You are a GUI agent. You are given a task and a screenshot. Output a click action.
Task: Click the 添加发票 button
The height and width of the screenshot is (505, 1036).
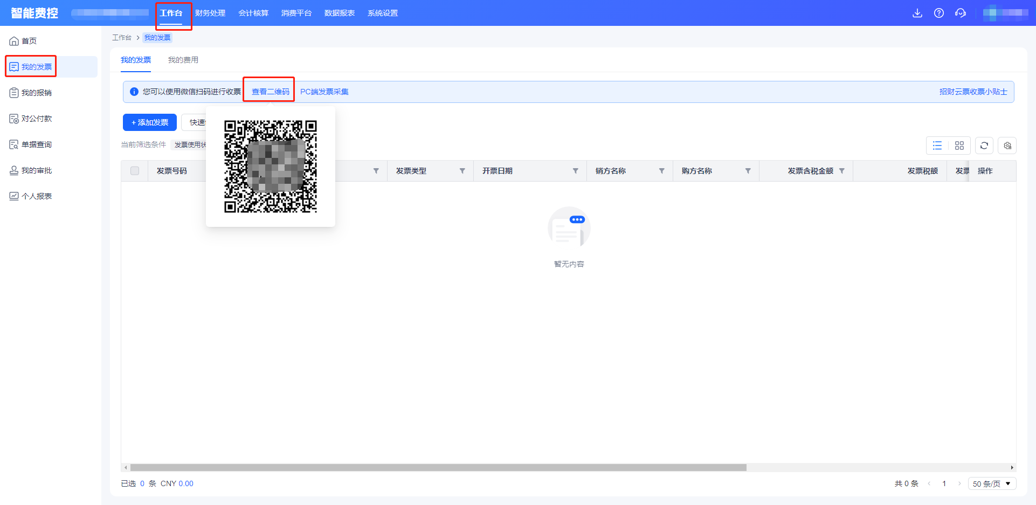coord(150,122)
